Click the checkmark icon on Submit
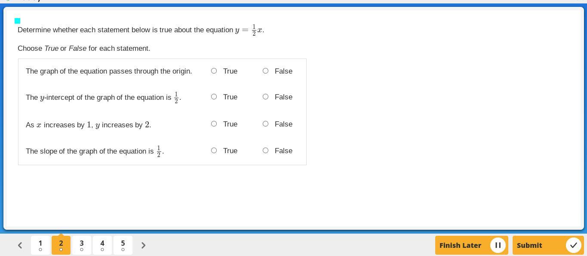Screen dimensions: 587x256 (573, 245)
